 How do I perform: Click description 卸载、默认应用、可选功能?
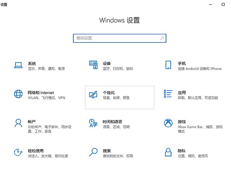pos(198,98)
